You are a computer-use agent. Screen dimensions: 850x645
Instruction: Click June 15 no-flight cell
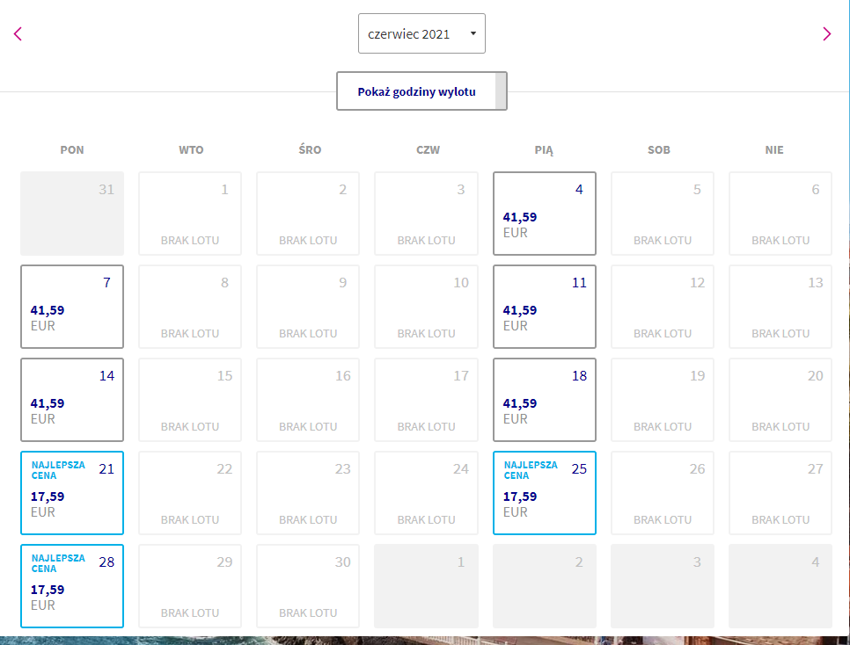pyautogui.click(x=190, y=400)
